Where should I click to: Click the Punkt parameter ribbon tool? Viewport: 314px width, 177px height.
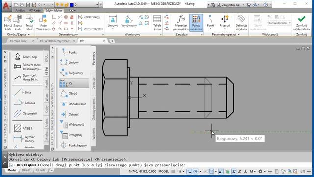[210, 22]
